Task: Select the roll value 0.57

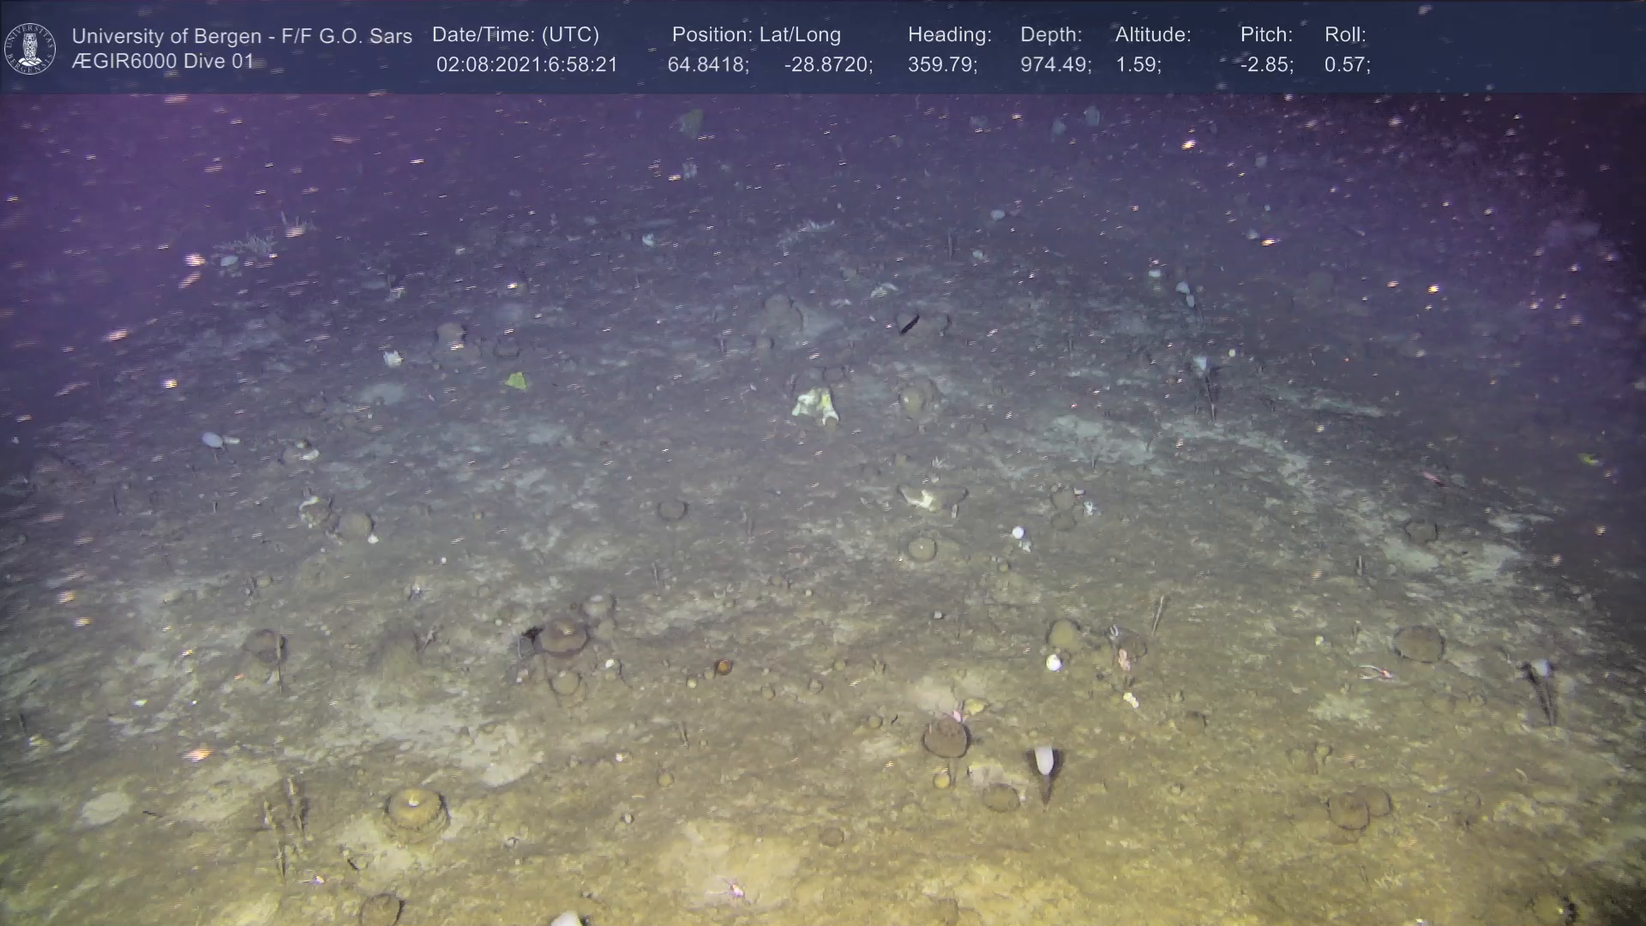Action: pyautogui.click(x=1346, y=65)
